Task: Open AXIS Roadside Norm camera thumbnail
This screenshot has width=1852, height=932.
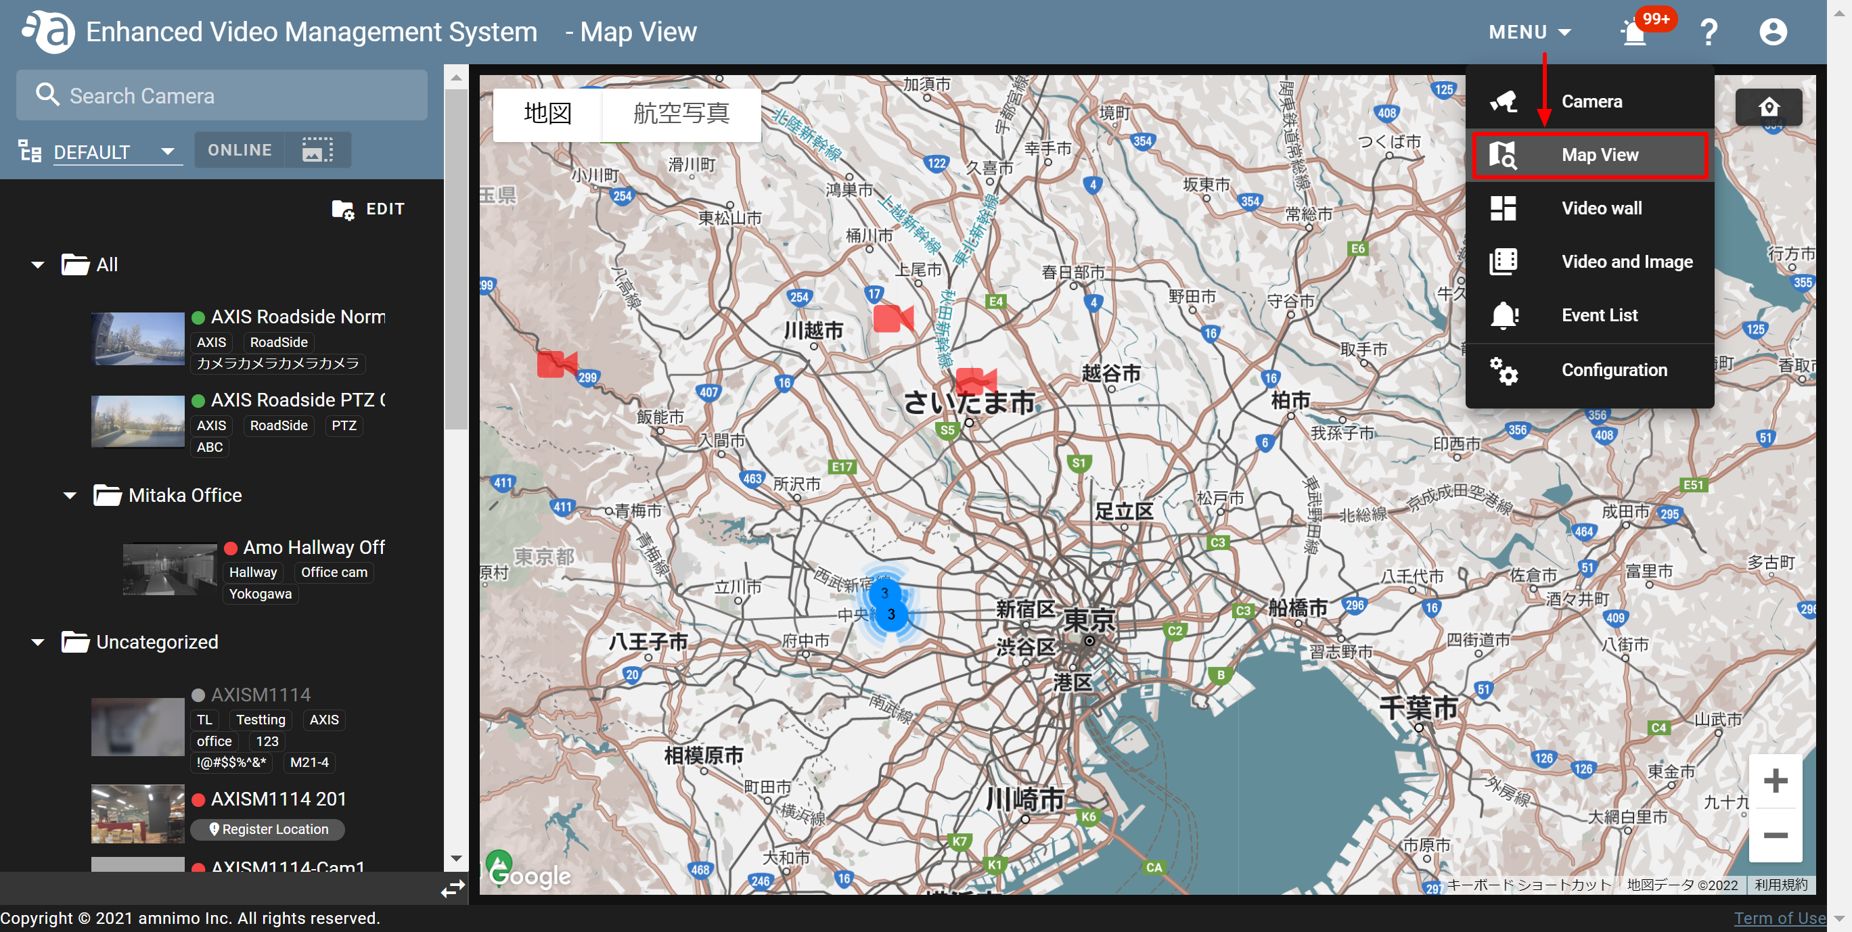Action: (137, 338)
